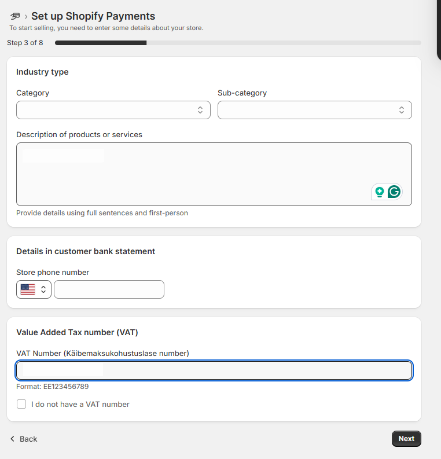Check 'I do not have a VAT number'
The width and height of the screenshot is (441, 459).
coord(21,404)
